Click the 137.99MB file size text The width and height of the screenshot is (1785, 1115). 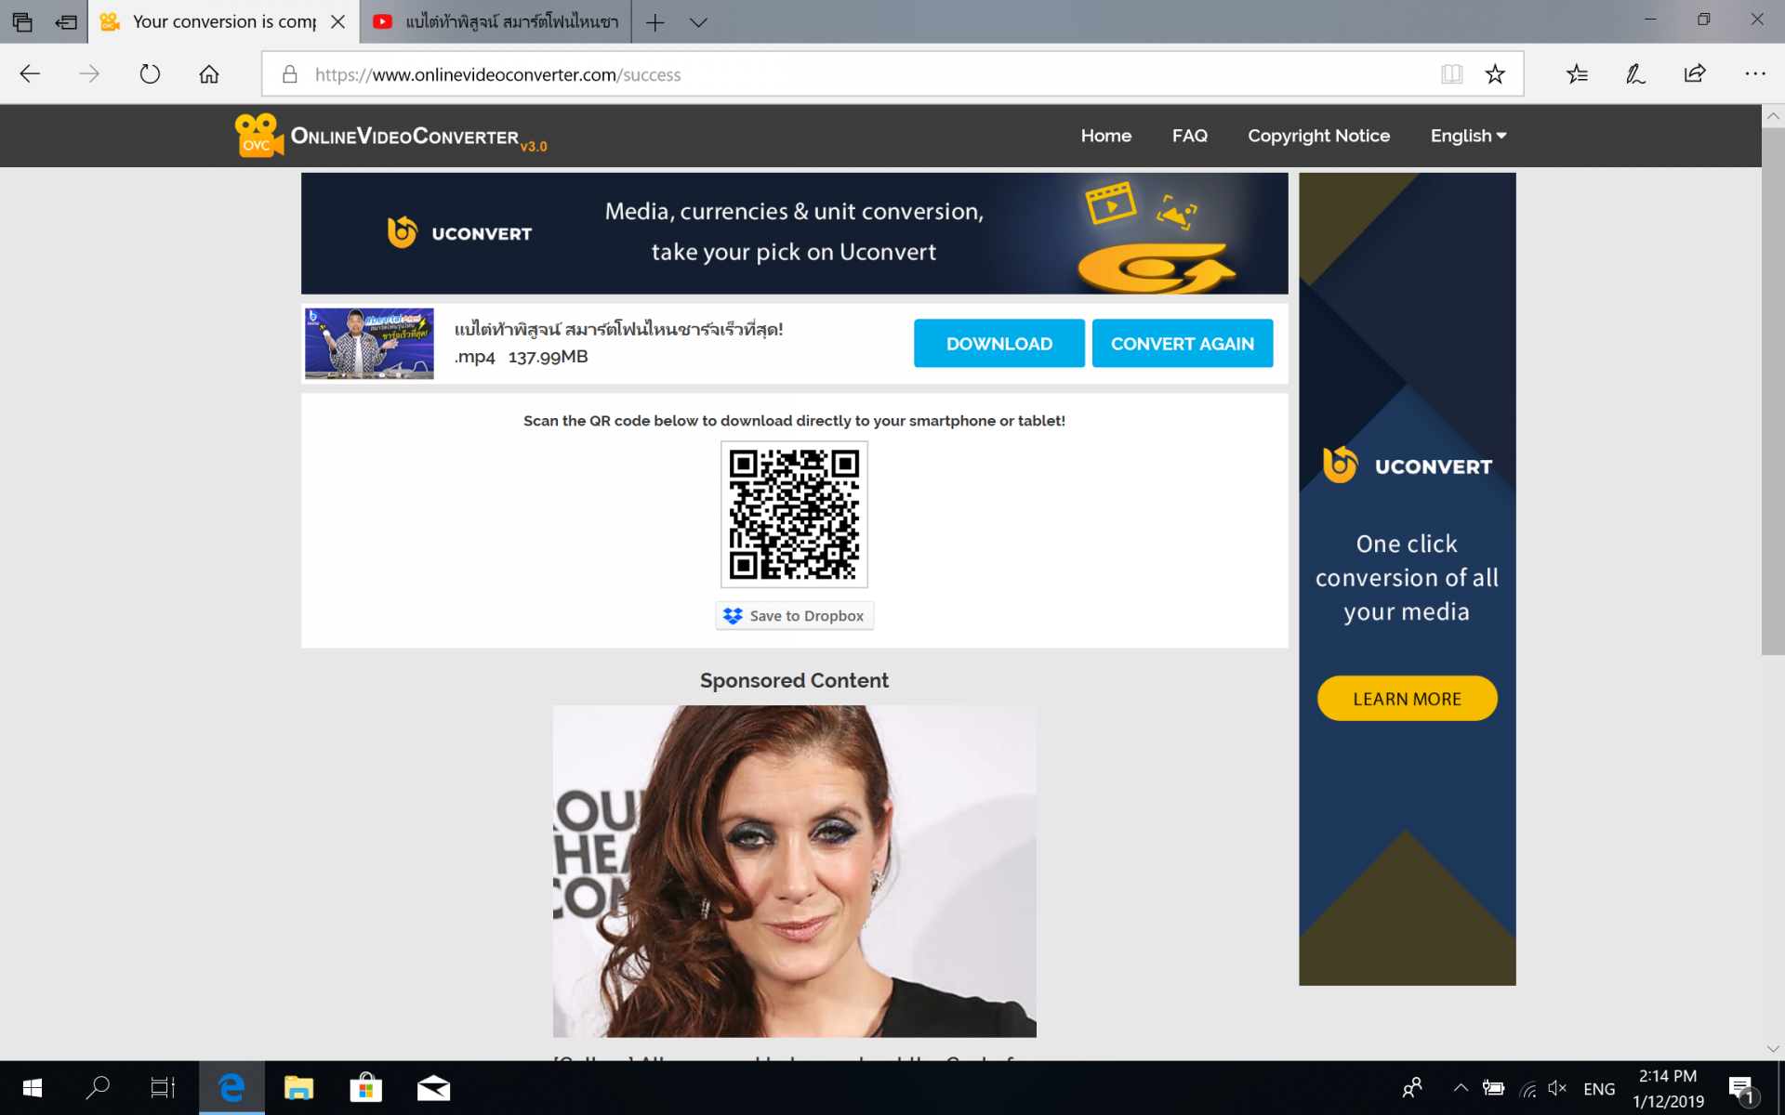pos(548,357)
